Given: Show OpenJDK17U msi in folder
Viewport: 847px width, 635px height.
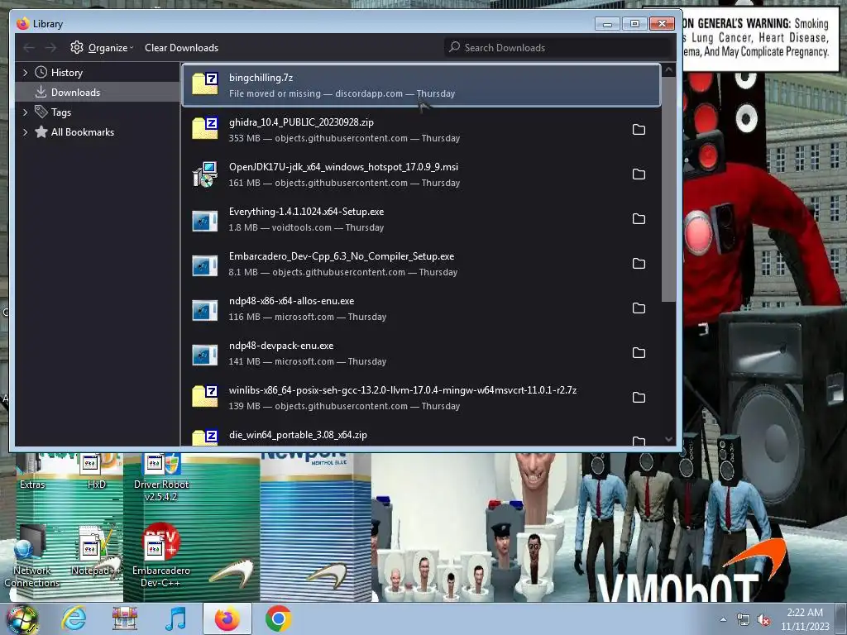Looking at the screenshot, I should point(639,174).
